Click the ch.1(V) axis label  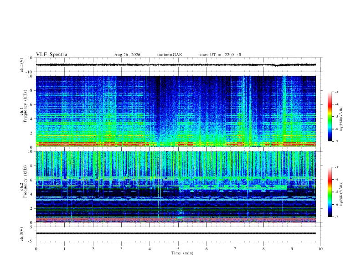pyautogui.click(x=21, y=65)
